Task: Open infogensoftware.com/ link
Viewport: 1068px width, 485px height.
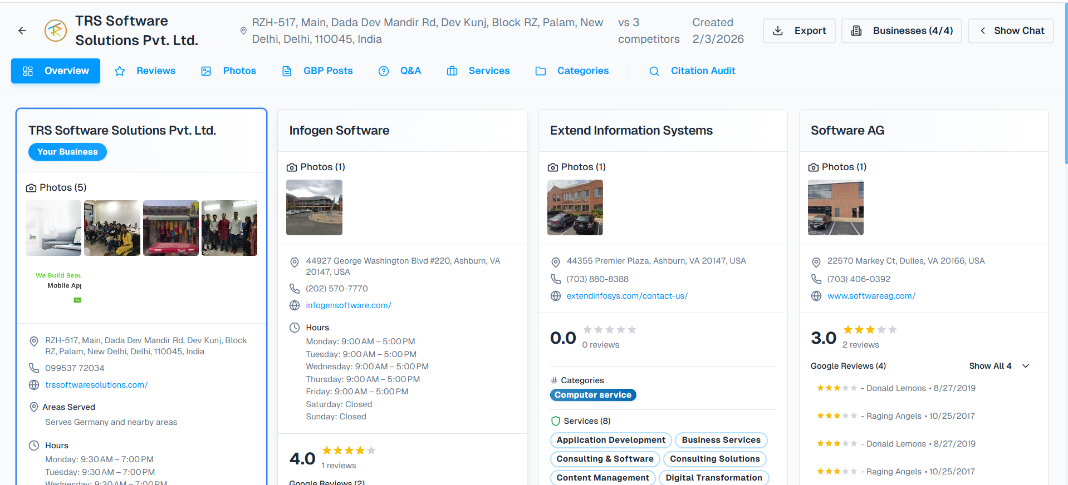Action: (x=349, y=305)
